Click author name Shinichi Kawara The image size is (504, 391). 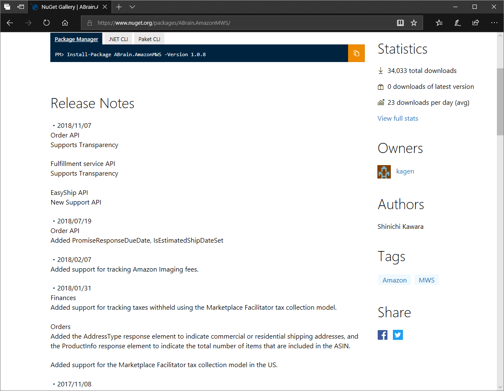[x=400, y=227]
